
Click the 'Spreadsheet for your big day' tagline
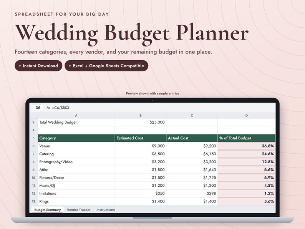62,14
